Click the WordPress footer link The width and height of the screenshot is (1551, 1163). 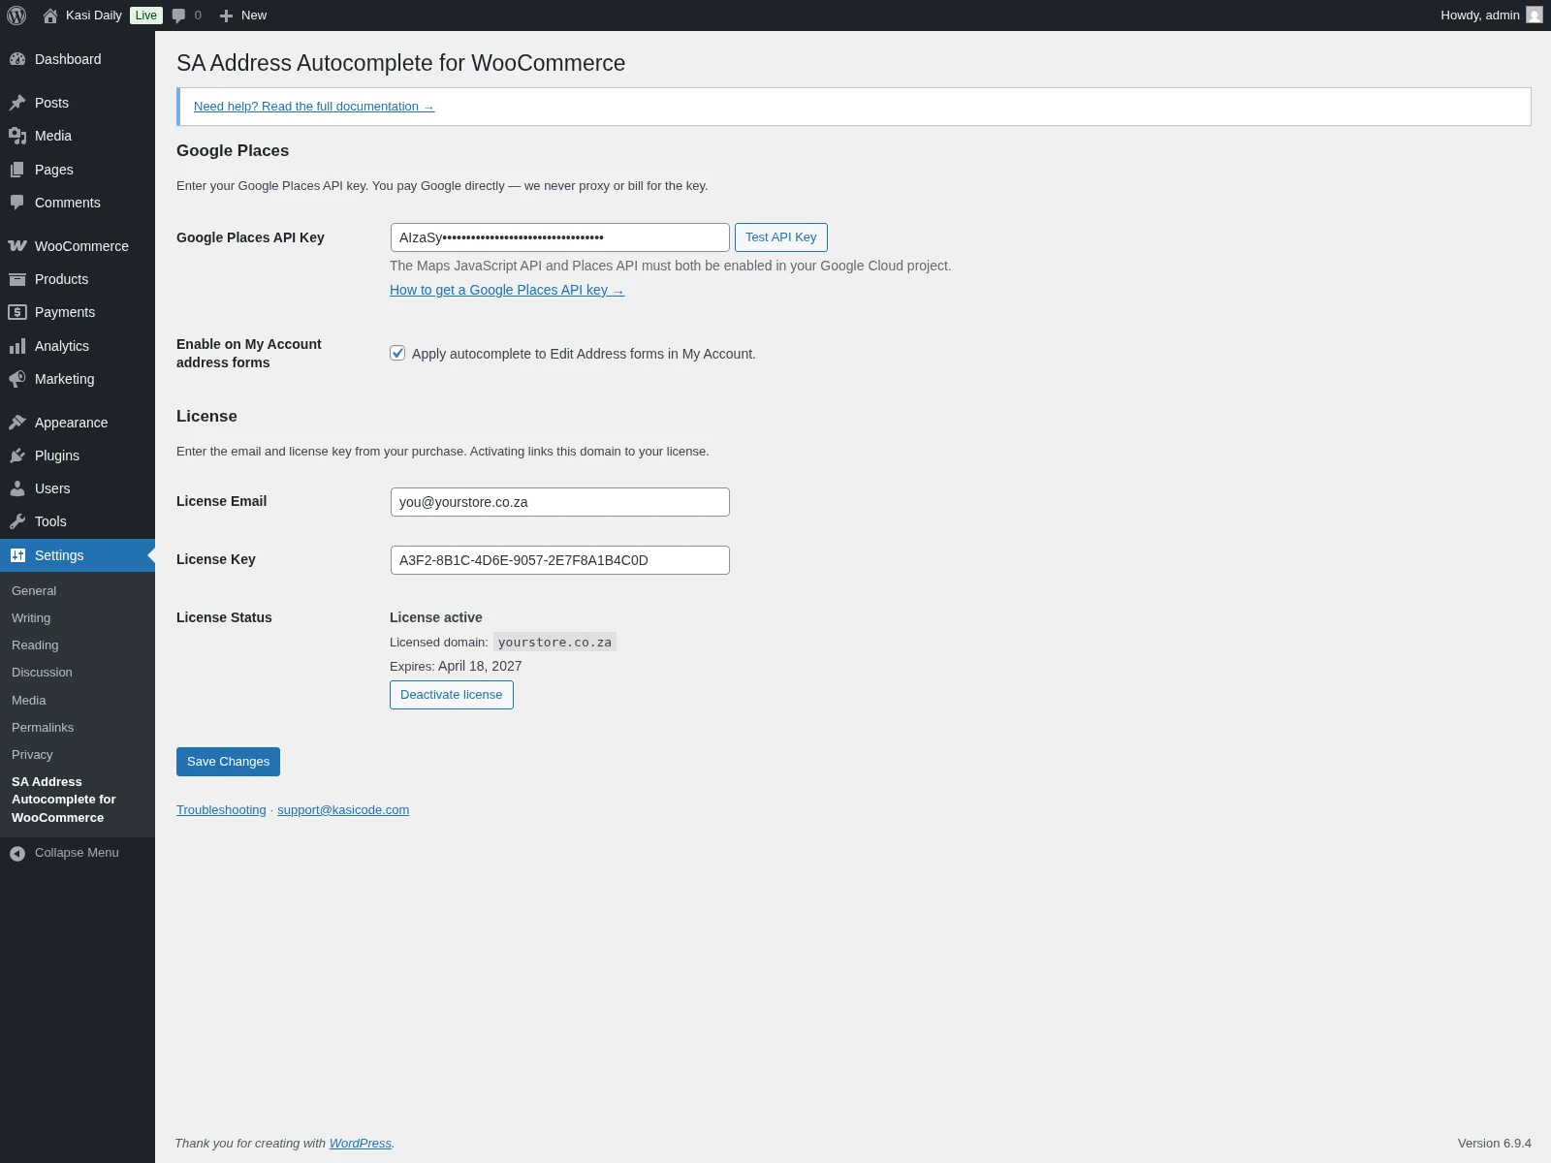click(x=361, y=1144)
